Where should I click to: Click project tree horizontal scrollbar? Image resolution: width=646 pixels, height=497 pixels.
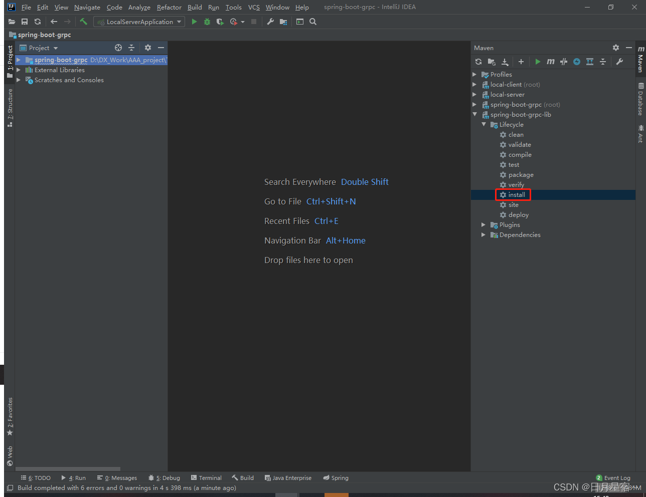click(x=68, y=469)
